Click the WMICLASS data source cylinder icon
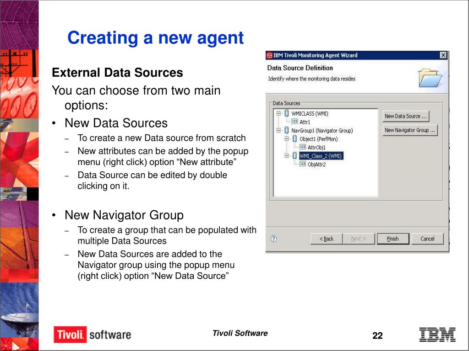The height and width of the screenshot is (351, 469). point(287,113)
